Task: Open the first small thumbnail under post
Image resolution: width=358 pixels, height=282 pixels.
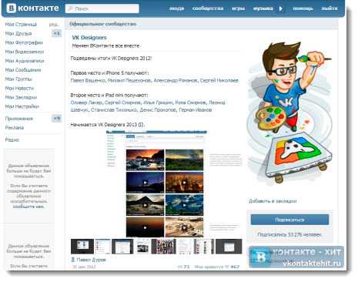Action: pos(82,247)
